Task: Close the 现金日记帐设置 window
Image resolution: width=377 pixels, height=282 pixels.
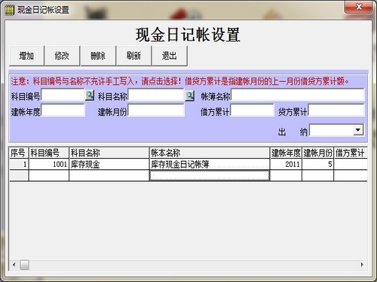Action: [x=359, y=7]
